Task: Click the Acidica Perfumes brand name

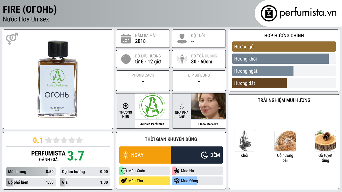Action: [x=152, y=124]
